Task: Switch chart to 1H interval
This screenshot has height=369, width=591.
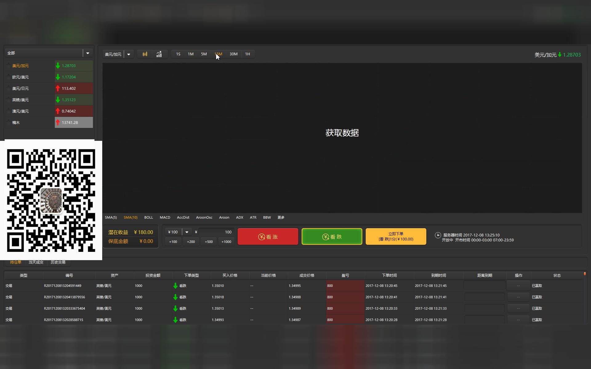Action: click(247, 54)
